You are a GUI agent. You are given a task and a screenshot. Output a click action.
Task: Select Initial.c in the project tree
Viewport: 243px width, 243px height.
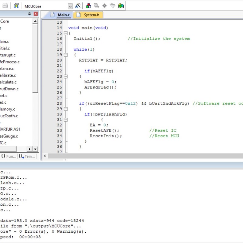[x=5, y=48]
